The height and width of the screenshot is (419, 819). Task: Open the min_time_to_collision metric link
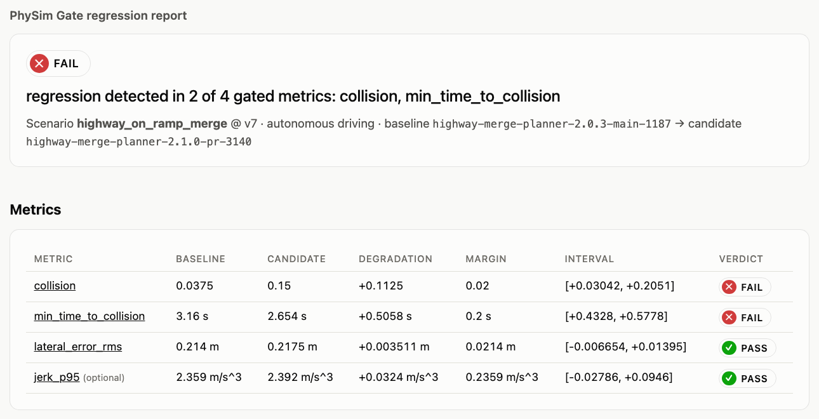coord(90,316)
